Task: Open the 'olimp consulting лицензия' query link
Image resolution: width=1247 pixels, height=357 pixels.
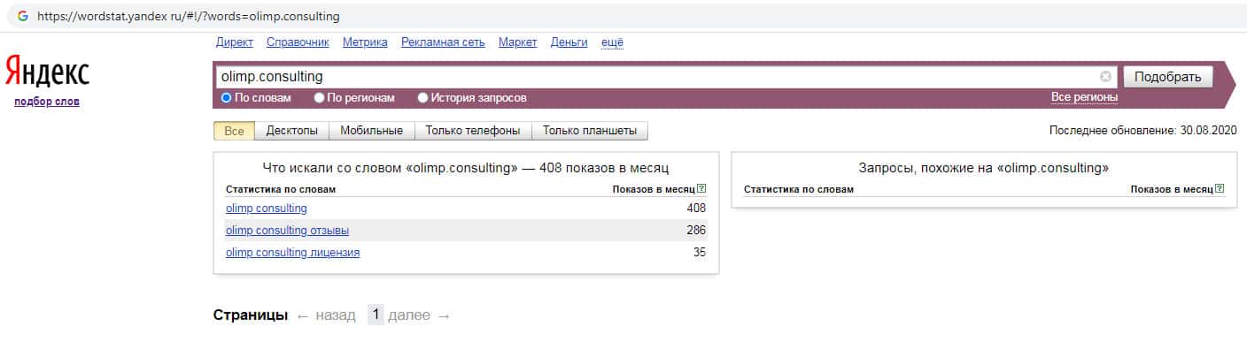Action: point(292,253)
